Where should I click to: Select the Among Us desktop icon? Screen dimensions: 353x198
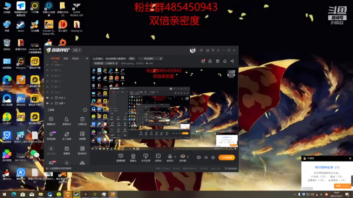tap(76, 26)
